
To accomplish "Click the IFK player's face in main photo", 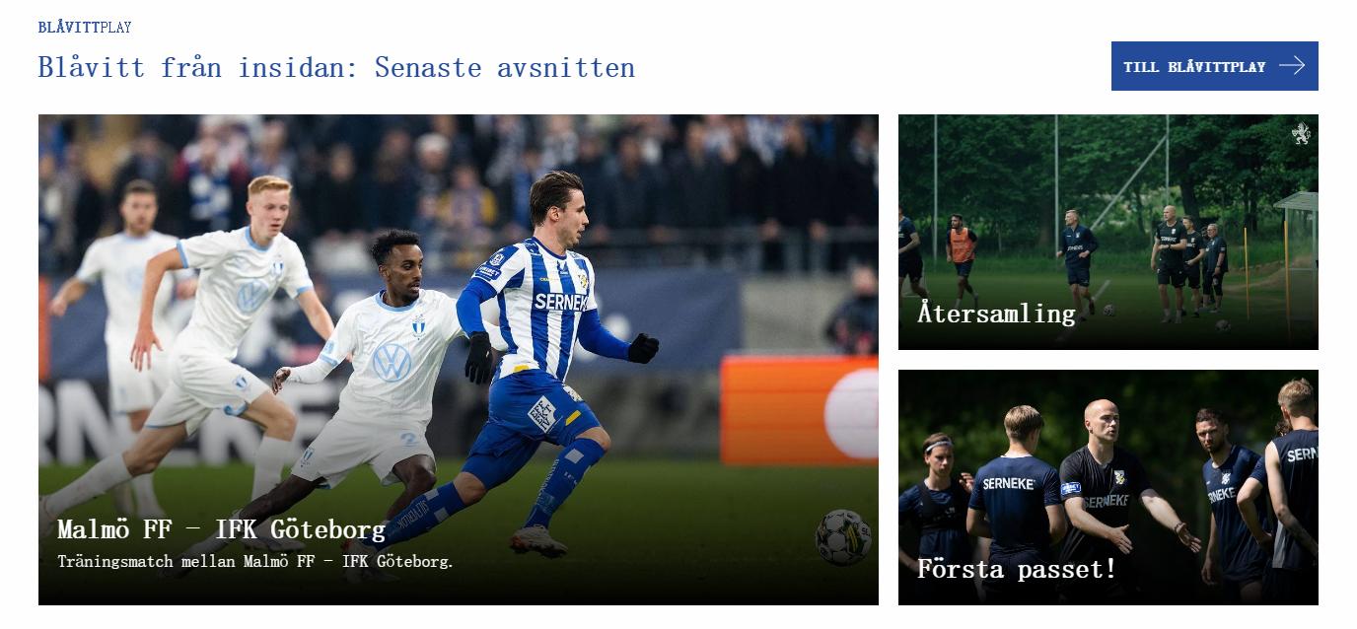I will tap(562, 209).
